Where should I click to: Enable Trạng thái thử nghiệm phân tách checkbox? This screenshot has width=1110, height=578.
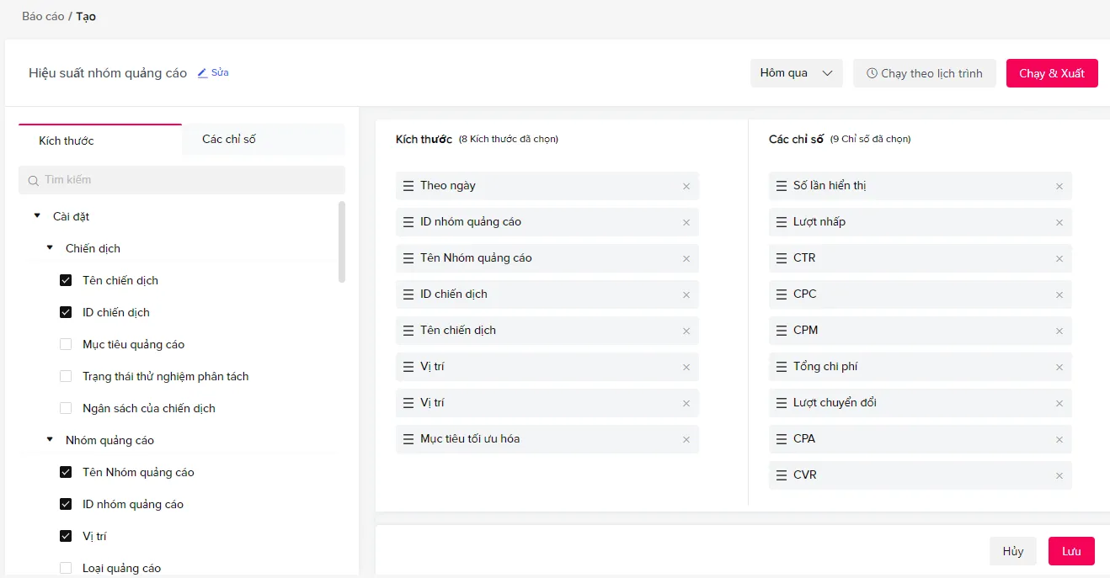point(66,376)
